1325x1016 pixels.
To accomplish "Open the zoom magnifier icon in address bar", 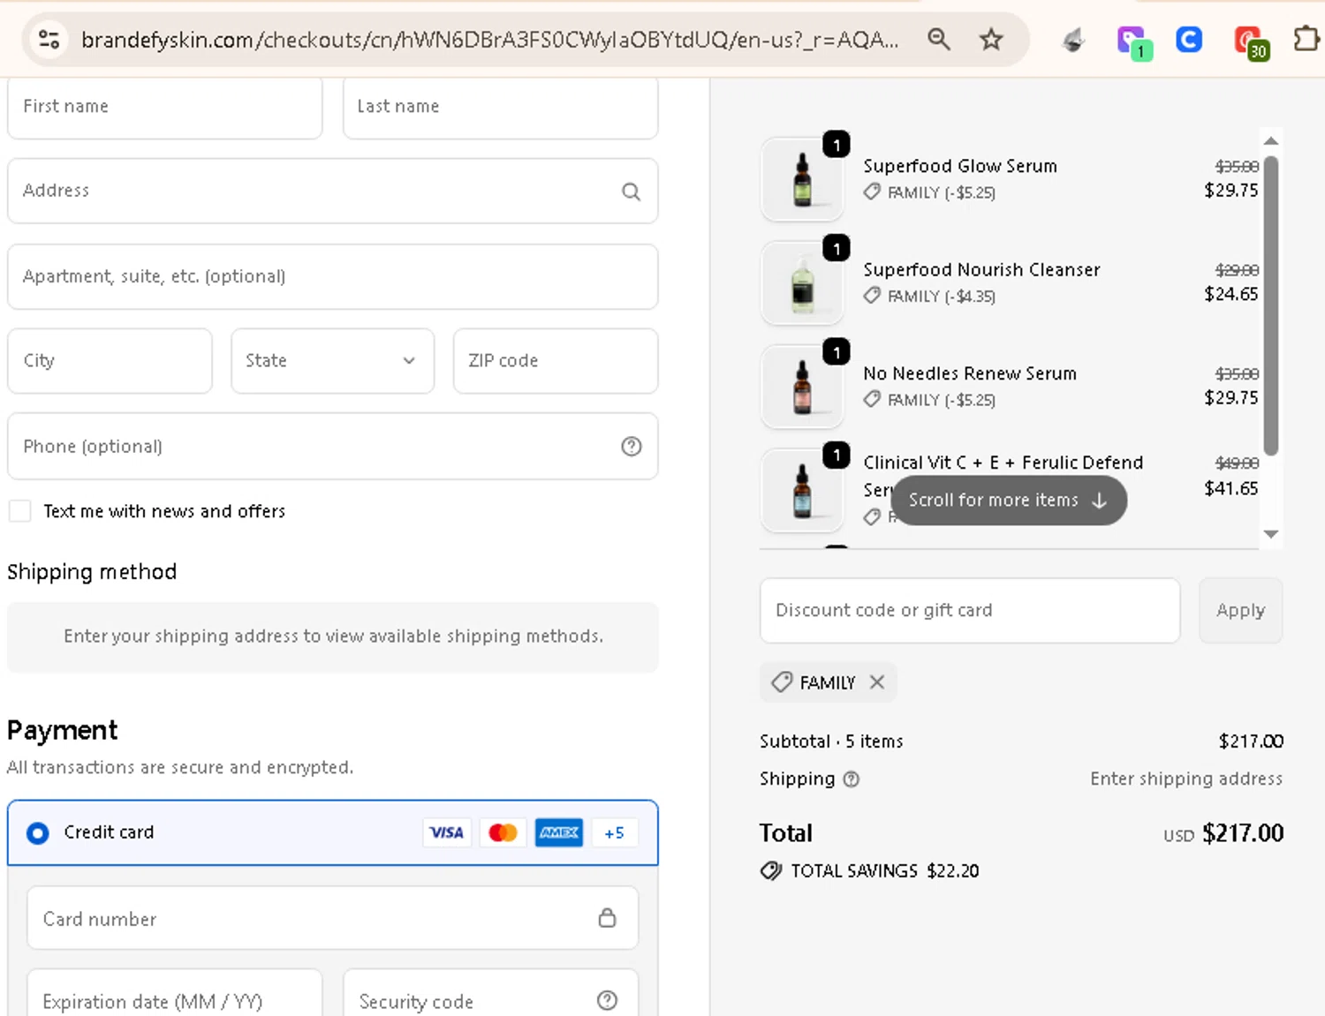I will click(939, 40).
